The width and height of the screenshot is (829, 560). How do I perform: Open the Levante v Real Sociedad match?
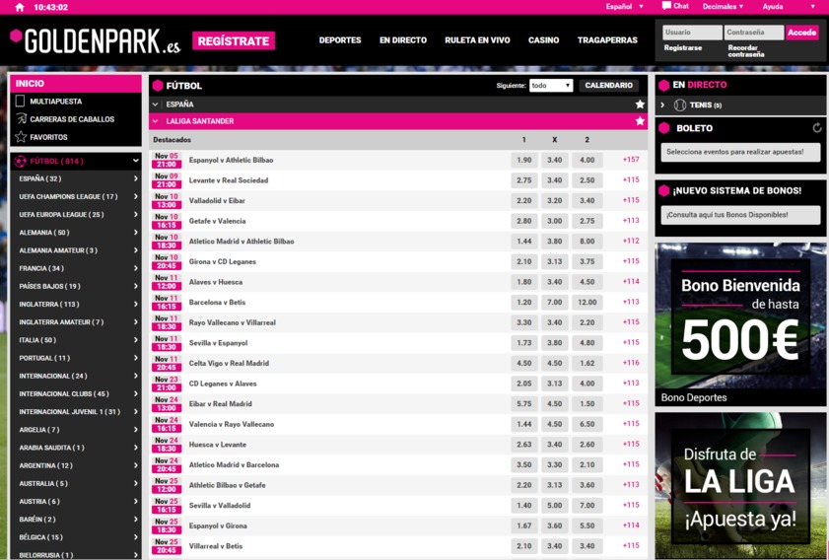[229, 180]
